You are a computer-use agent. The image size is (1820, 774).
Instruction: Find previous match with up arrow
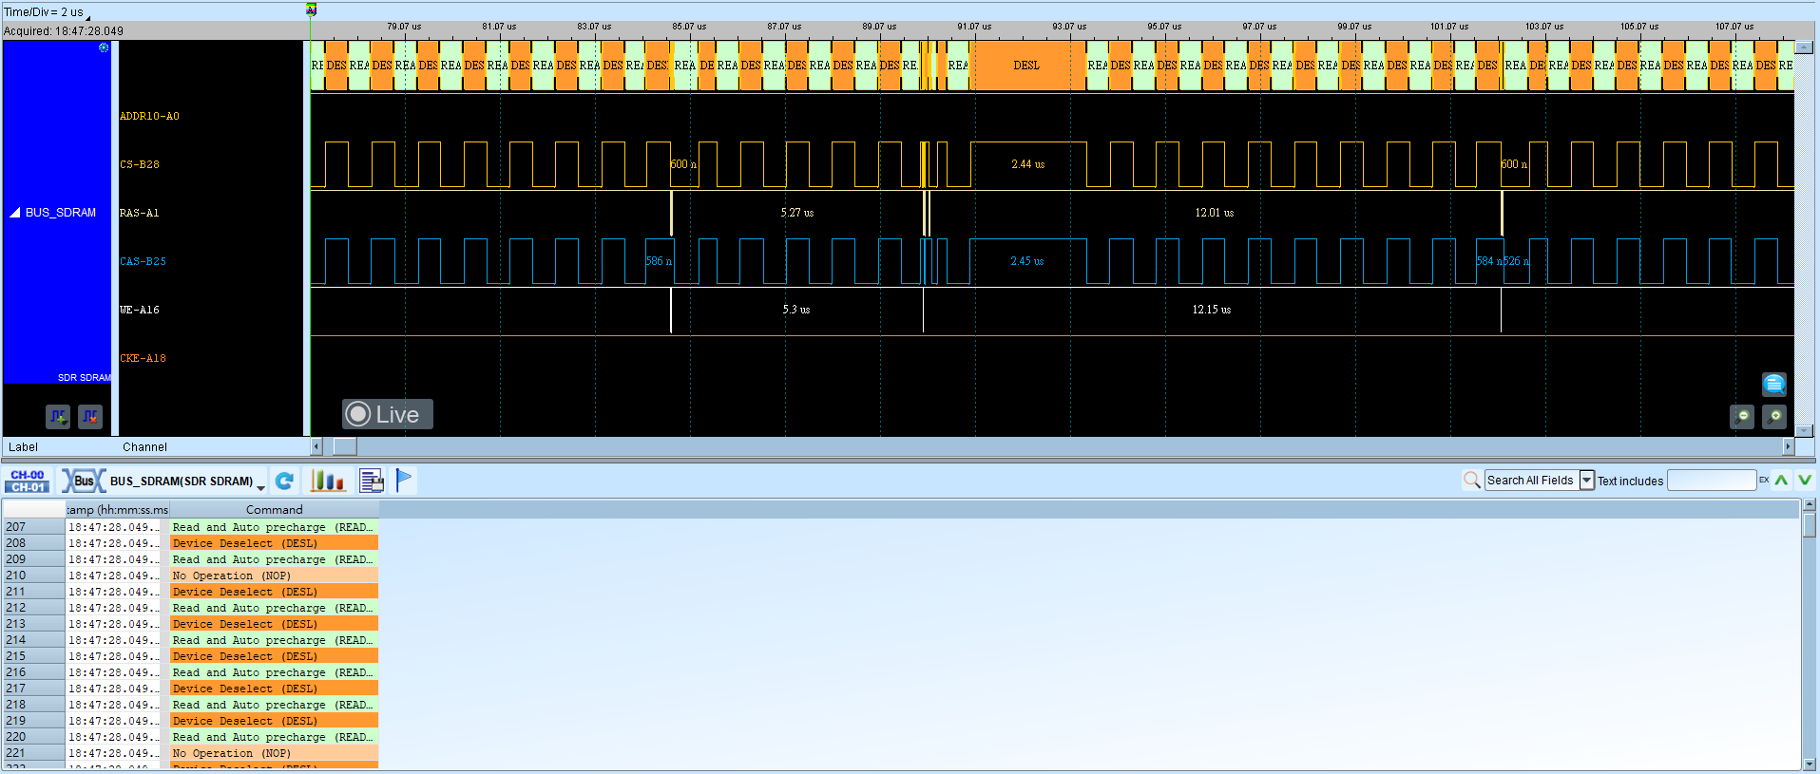[1781, 480]
